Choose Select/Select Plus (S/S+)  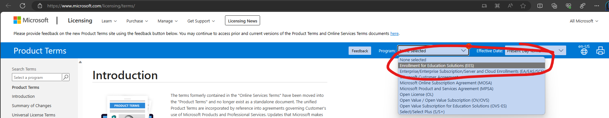point(472,112)
